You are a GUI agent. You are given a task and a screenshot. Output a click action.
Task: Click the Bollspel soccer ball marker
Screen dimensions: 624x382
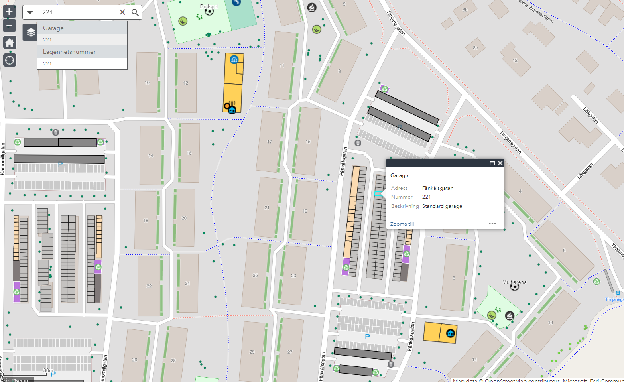pyautogui.click(x=209, y=12)
